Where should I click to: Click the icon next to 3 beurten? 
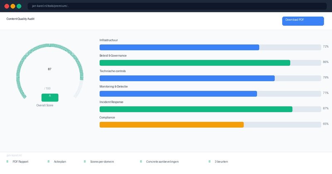point(210,162)
